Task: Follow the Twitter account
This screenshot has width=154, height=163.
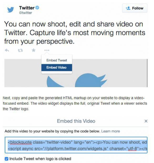Action: (x=135, y=8)
